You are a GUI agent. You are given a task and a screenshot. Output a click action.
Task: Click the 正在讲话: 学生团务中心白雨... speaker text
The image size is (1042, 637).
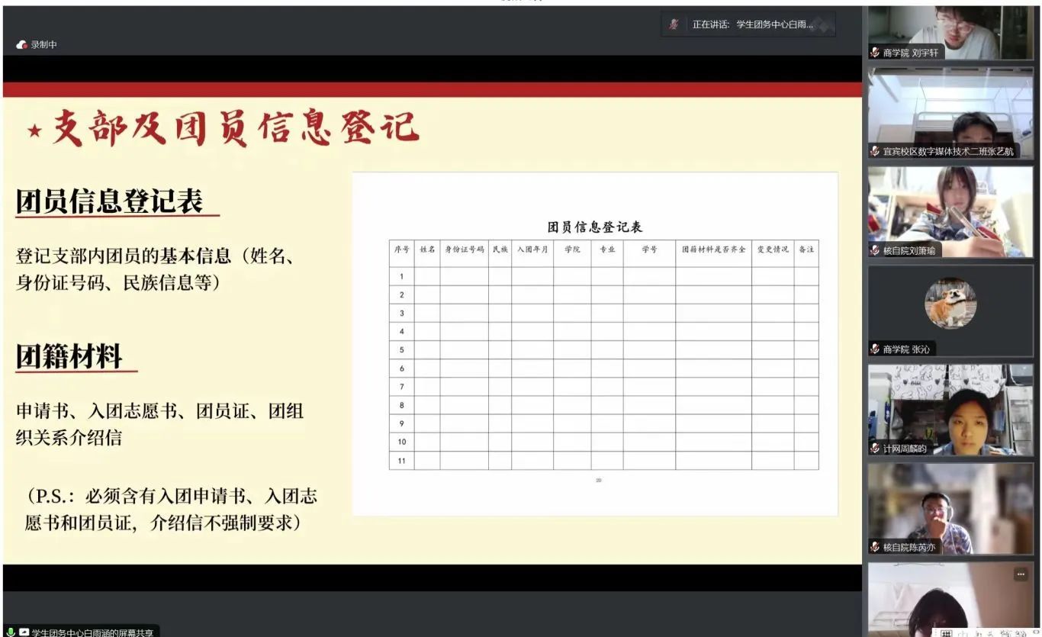(x=752, y=24)
